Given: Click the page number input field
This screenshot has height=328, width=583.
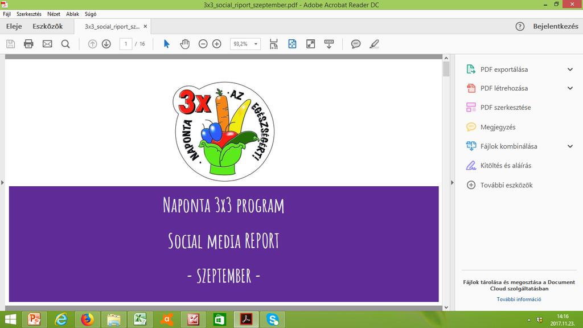Looking at the screenshot, I should tap(126, 44).
